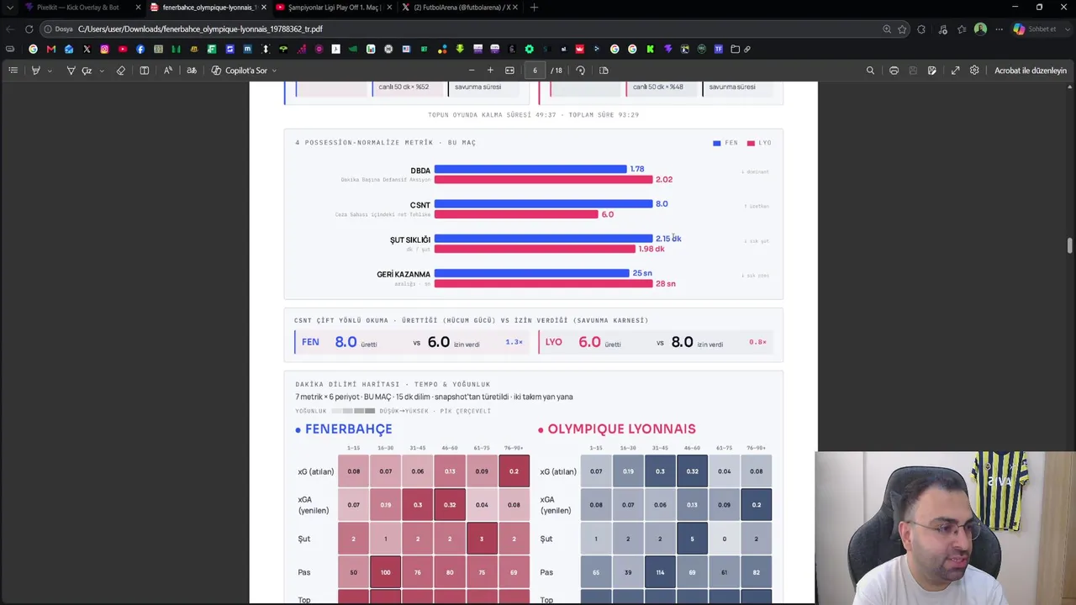Click the CSNT 8.0 blue bar
The image size is (1076, 605).
click(x=543, y=203)
